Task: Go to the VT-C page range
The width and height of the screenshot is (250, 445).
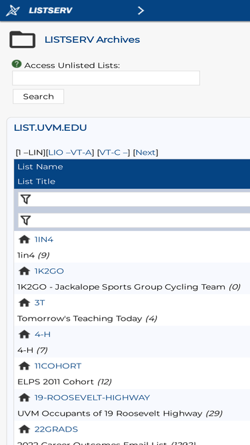Action: pos(114,153)
